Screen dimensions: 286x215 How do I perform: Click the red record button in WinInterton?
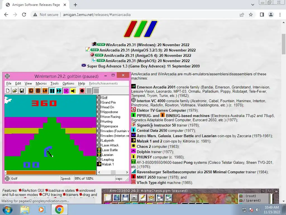82,91
